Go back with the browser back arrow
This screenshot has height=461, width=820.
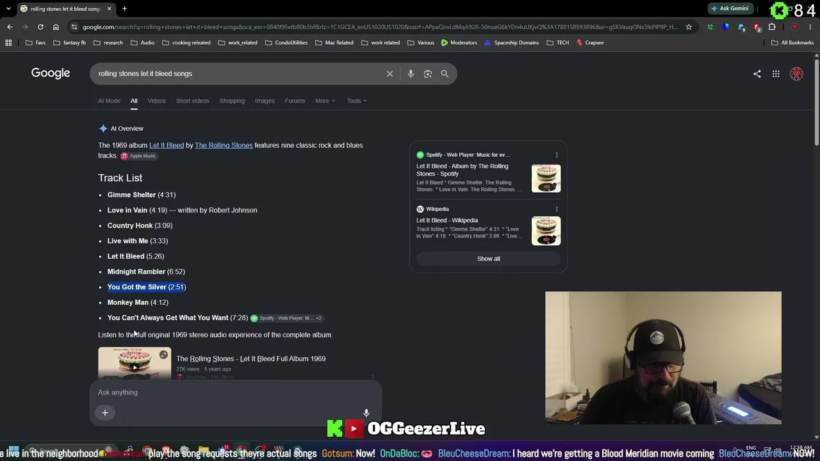(x=10, y=27)
